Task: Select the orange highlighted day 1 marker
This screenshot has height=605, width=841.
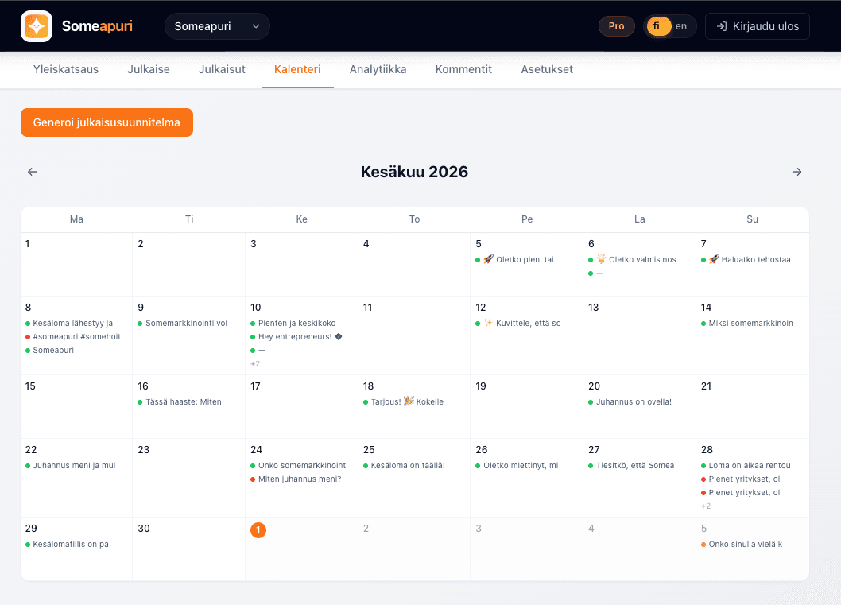Action: pos(258,530)
